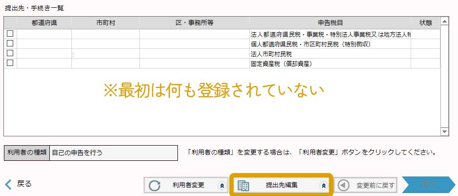This screenshot has height=196, width=458.
Task: Click the 利用者の種類 field showing 自己の申告を行う
Action: (x=114, y=152)
